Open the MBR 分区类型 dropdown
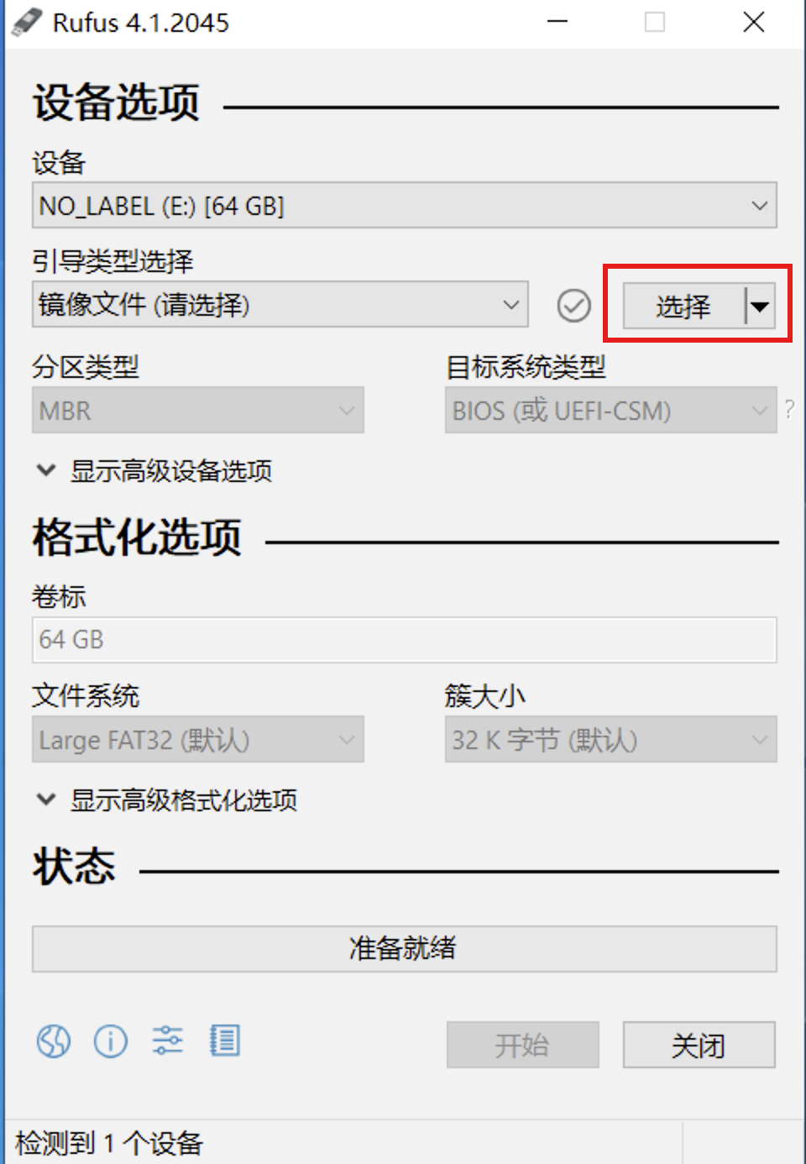 click(198, 410)
